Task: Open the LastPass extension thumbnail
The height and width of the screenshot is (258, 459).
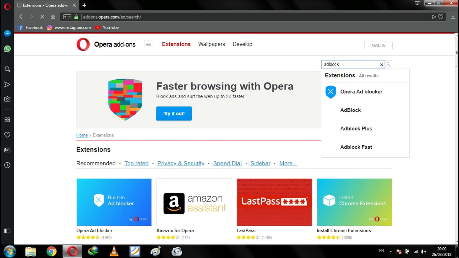Action: coord(274,202)
